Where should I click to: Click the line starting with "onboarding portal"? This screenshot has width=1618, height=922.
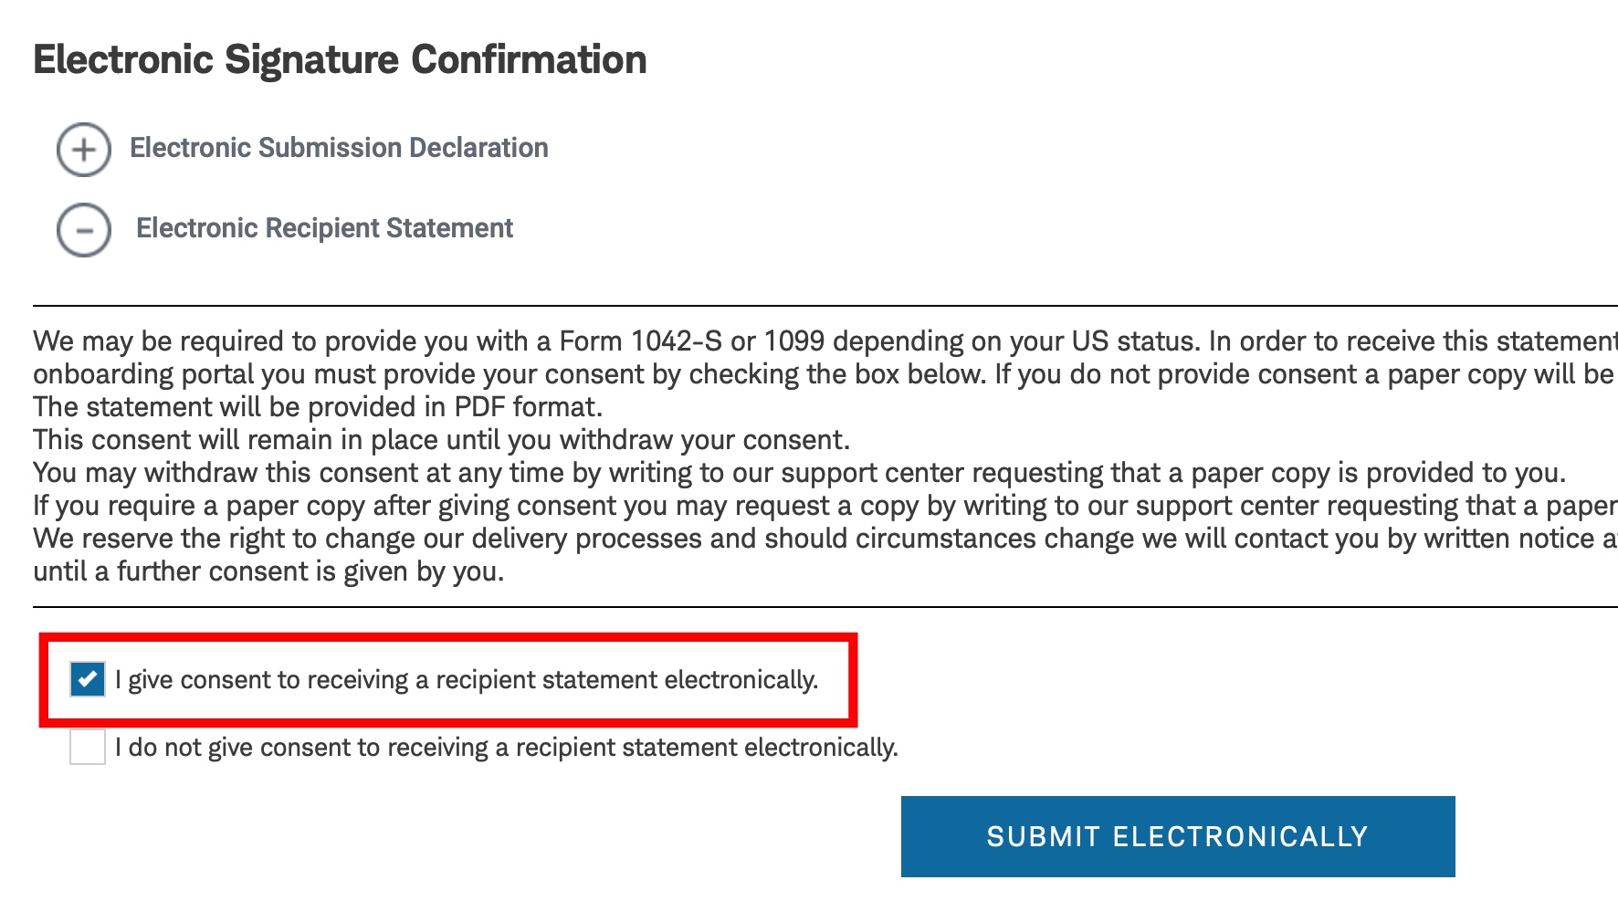(825, 374)
